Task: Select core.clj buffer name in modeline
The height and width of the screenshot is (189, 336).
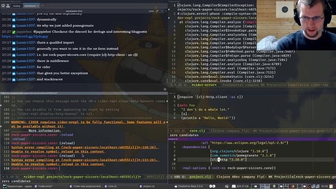Action: coord(197,131)
